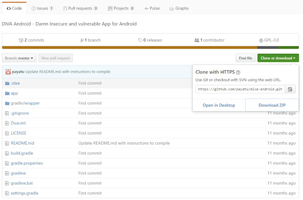Switch to the Graphs tab
This screenshot has width=303, height=200.
tap(179, 9)
